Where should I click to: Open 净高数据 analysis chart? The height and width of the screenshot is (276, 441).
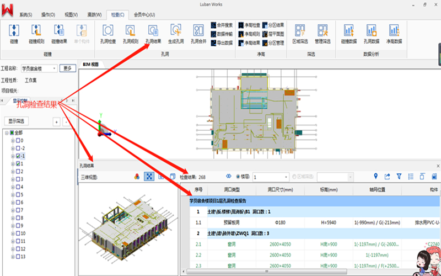[x=394, y=34]
